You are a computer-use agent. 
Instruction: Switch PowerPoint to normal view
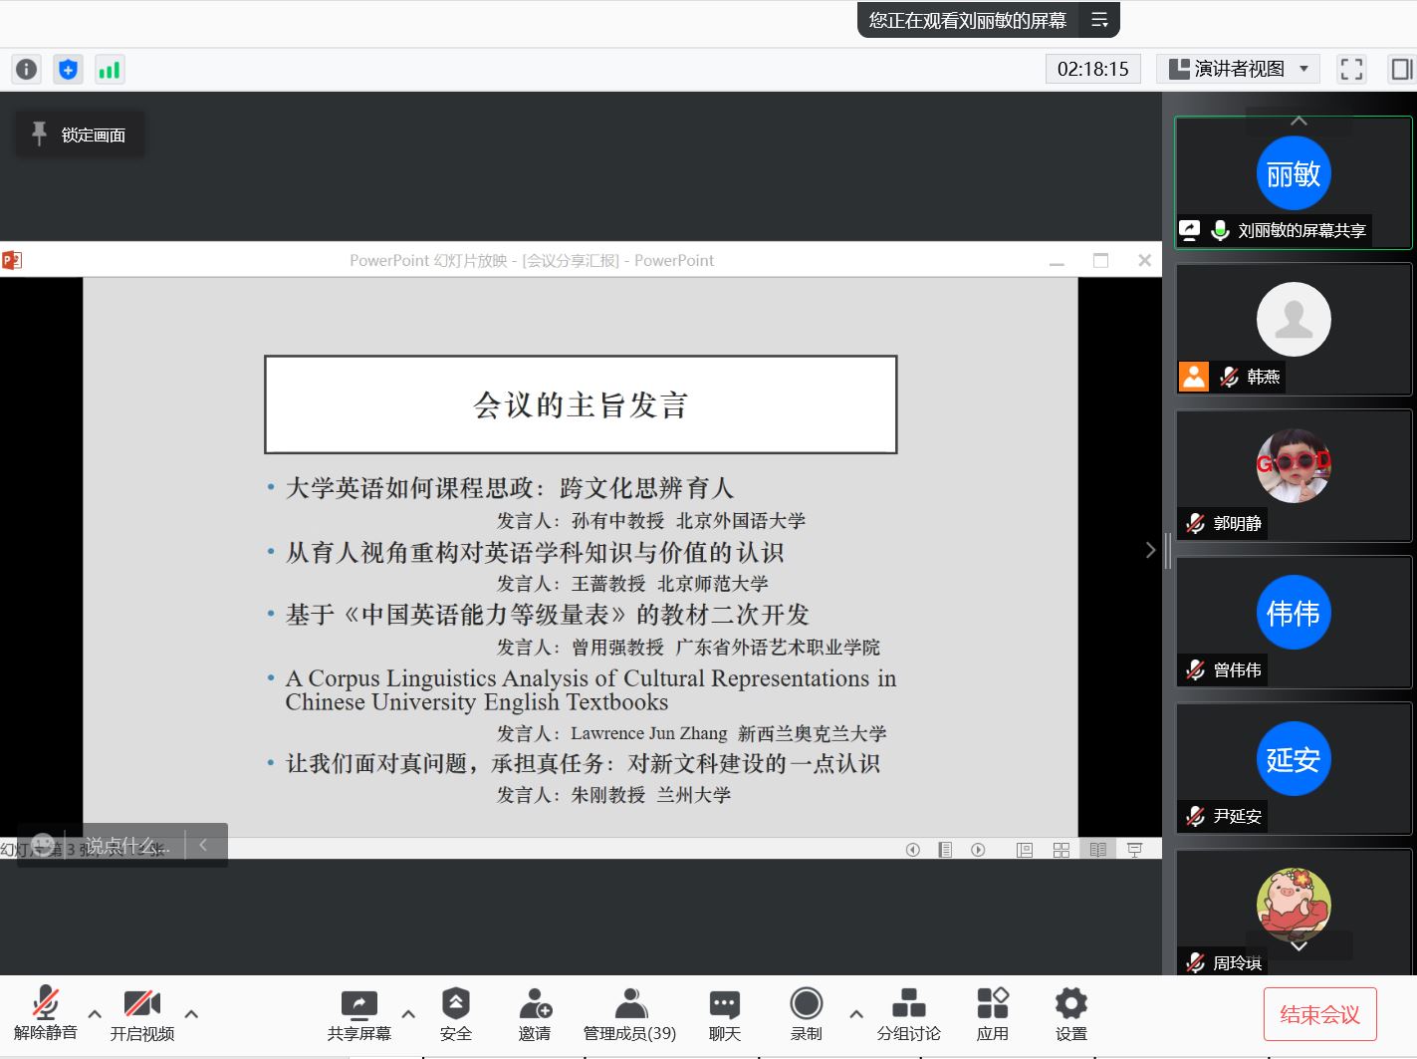coord(1025,850)
